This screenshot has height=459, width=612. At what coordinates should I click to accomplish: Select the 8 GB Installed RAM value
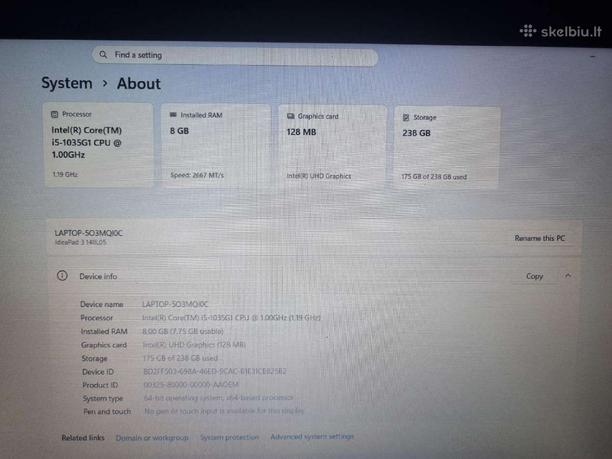point(180,131)
